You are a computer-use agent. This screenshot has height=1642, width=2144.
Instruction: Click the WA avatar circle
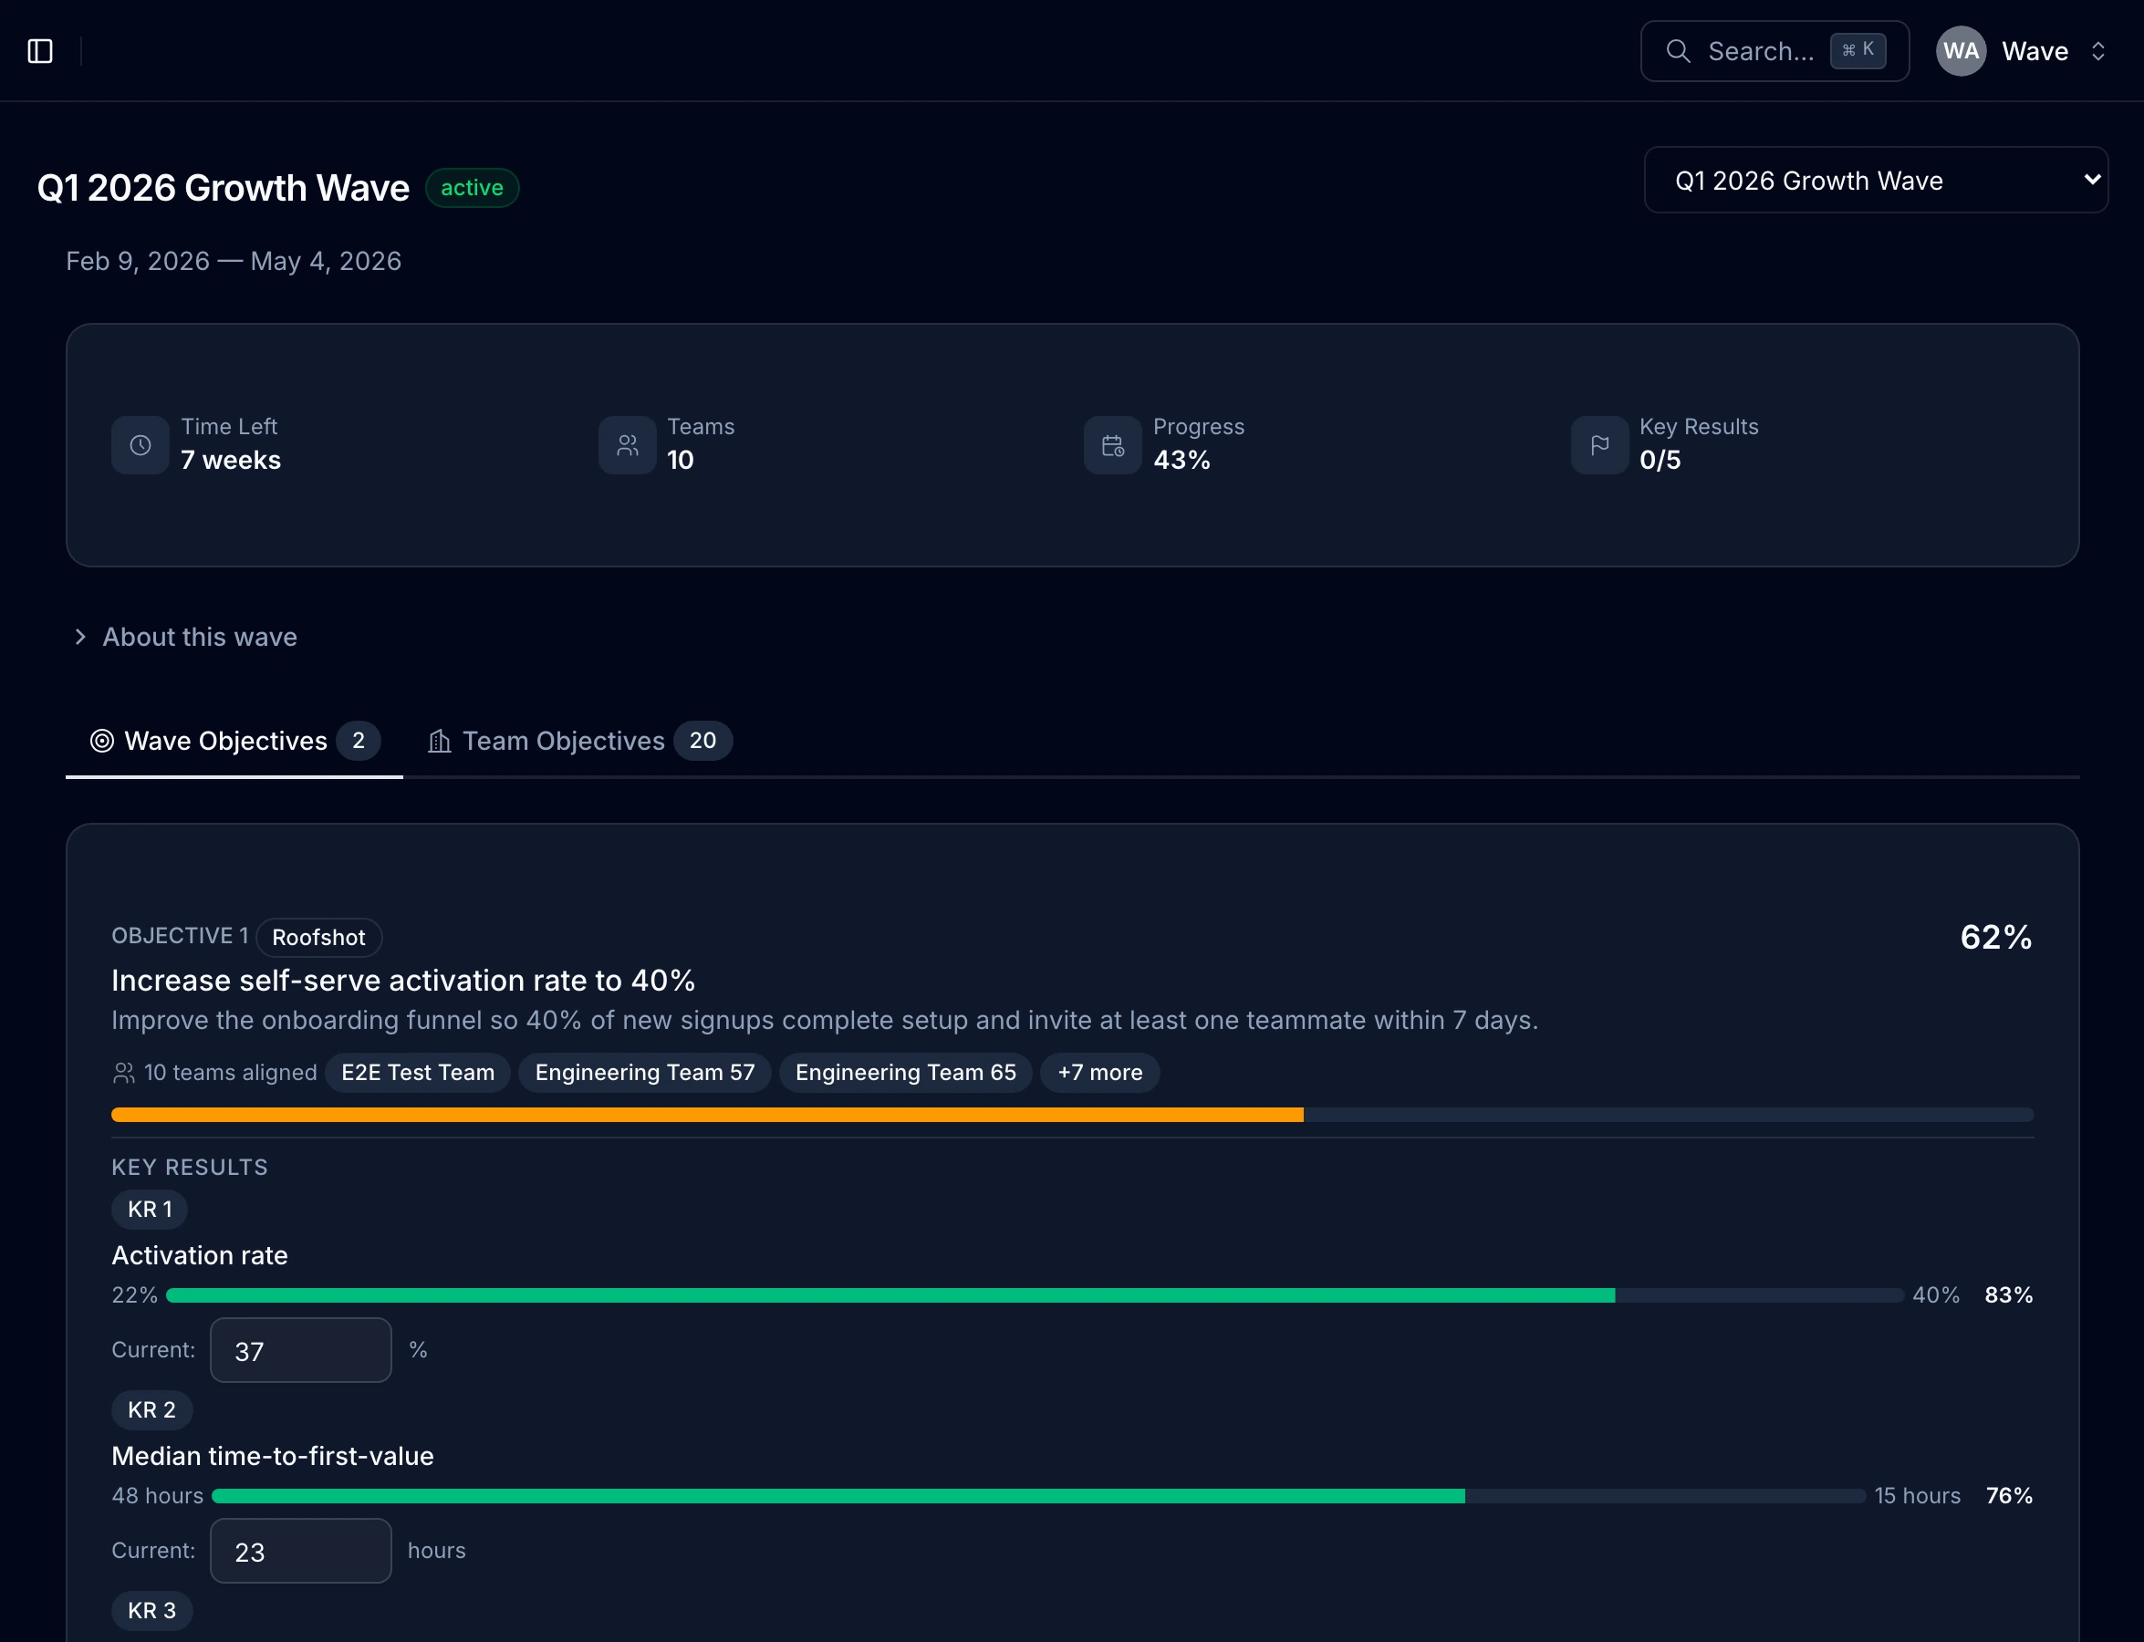coord(1961,51)
